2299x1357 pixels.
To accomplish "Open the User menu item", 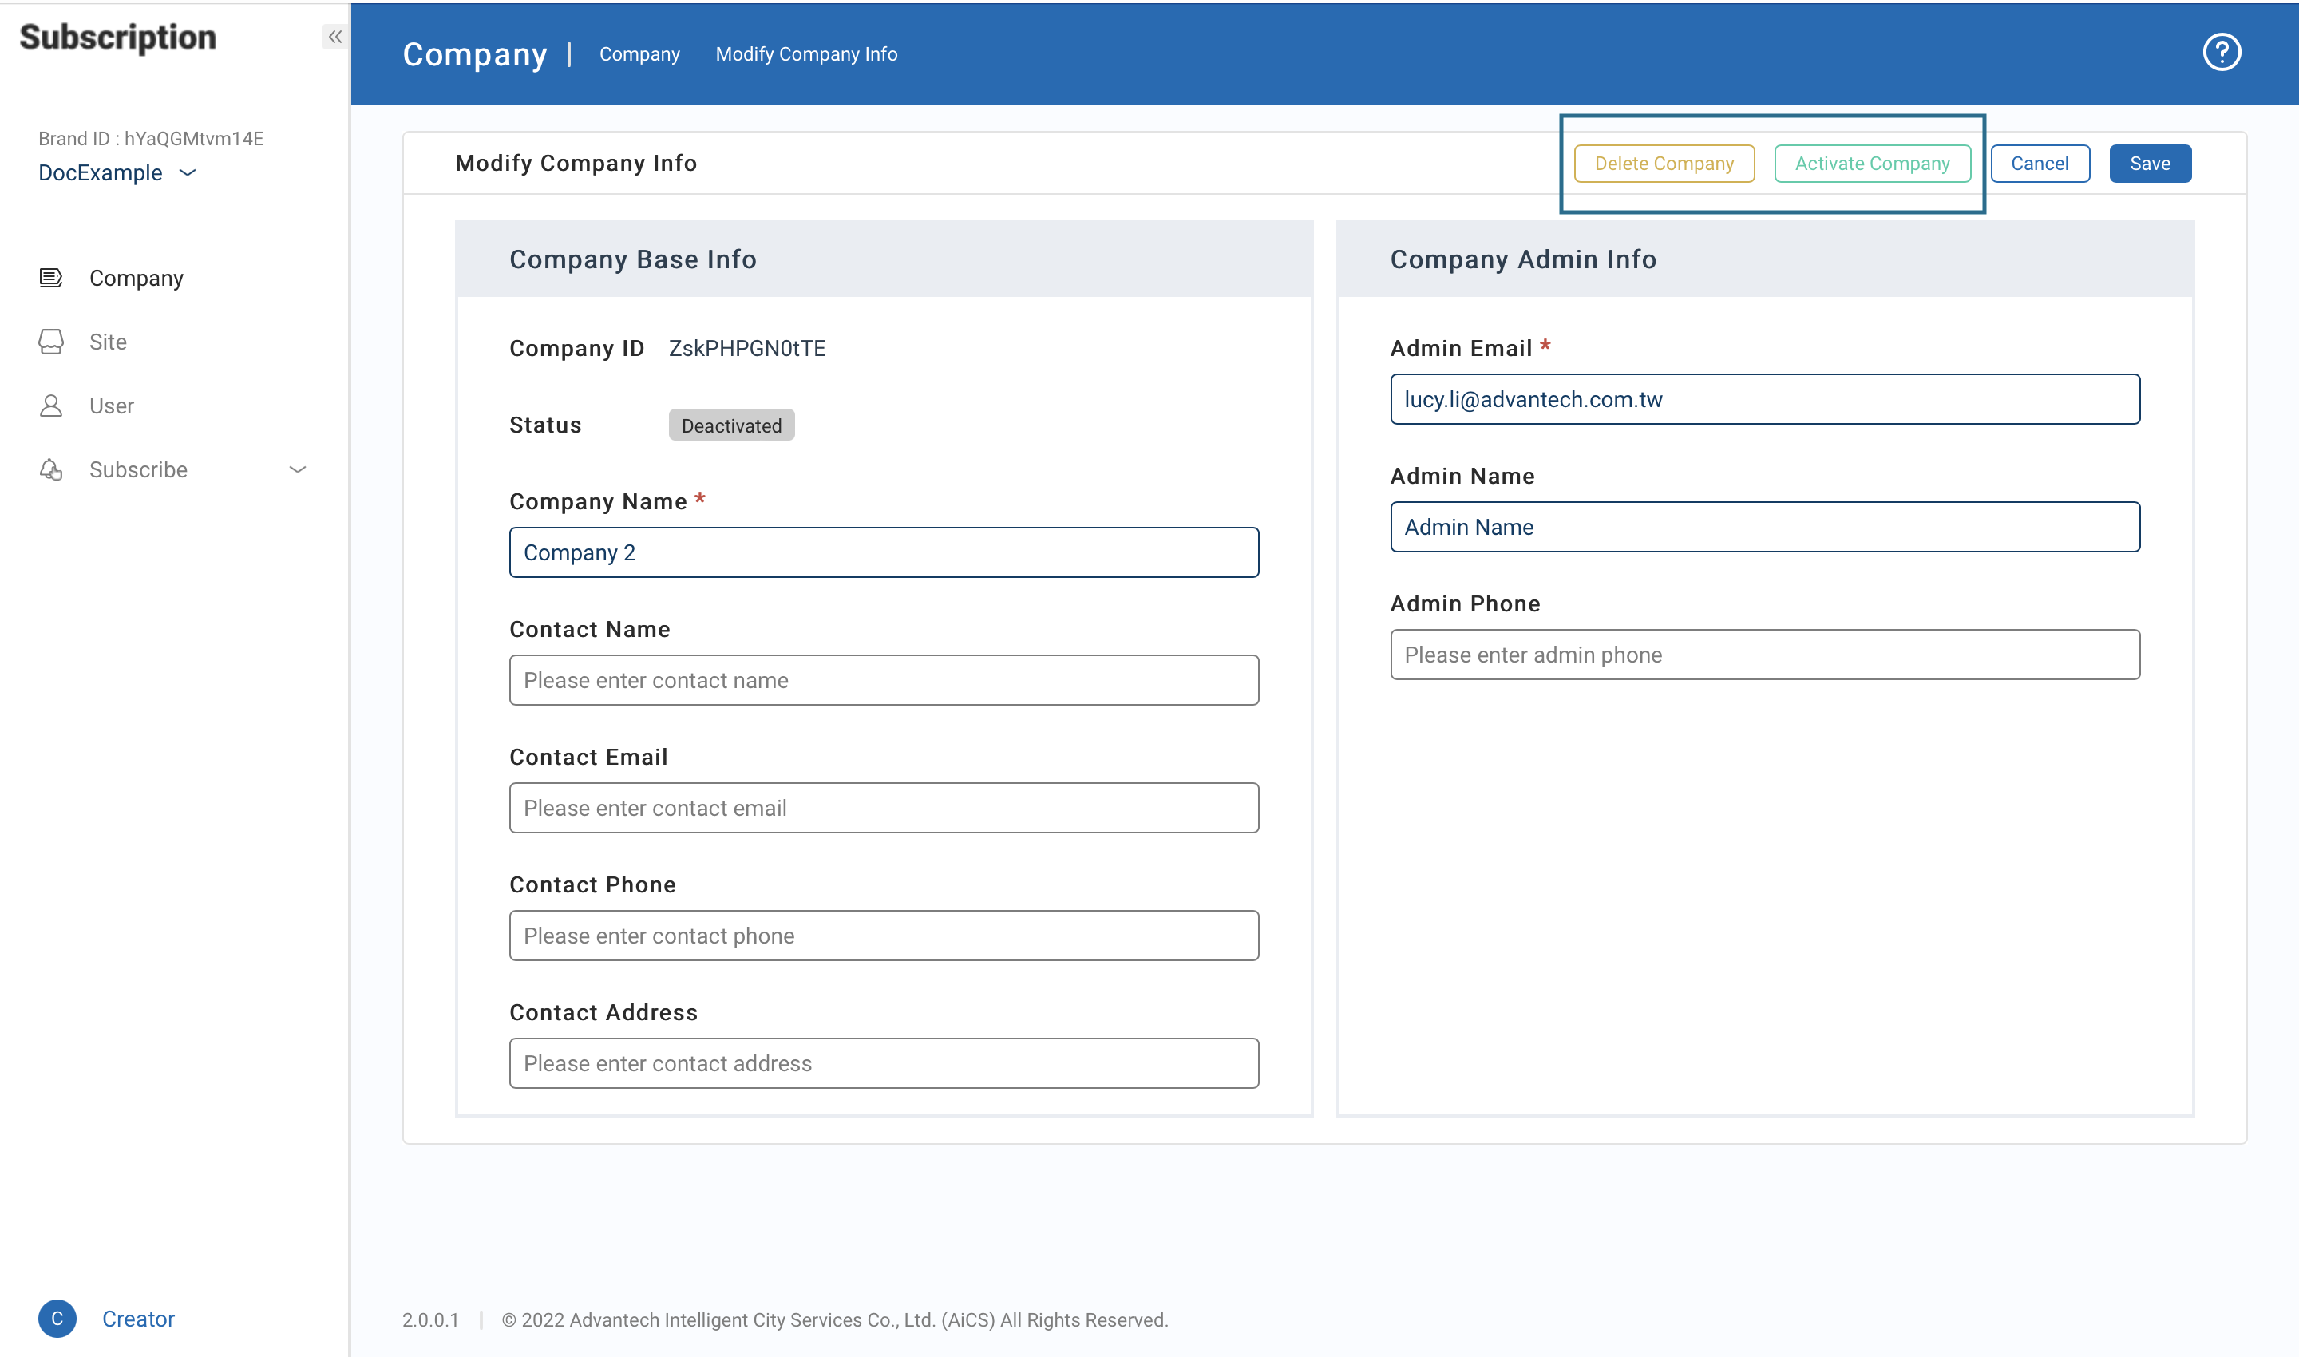I will (112, 406).
